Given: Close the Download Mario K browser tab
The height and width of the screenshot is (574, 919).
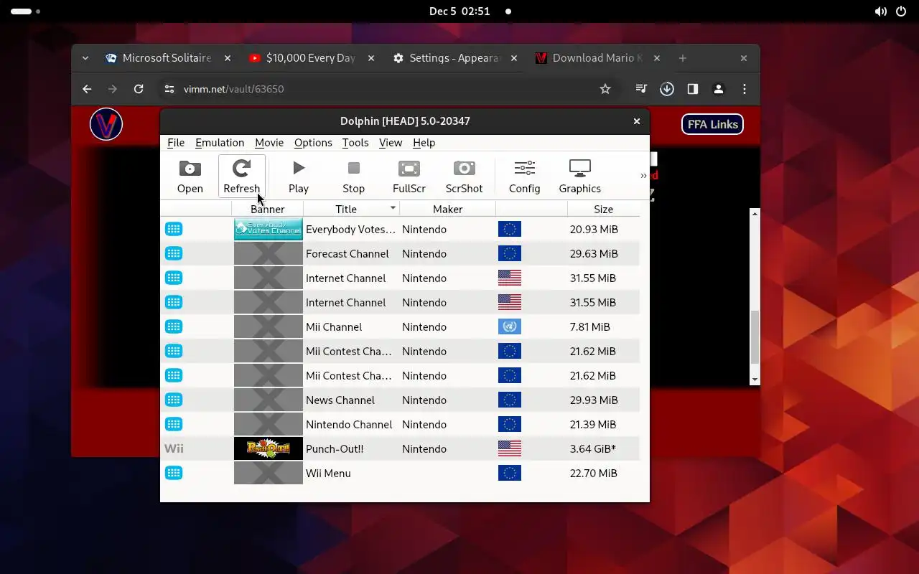Looking at the screenshot, I should click(657, 58).
